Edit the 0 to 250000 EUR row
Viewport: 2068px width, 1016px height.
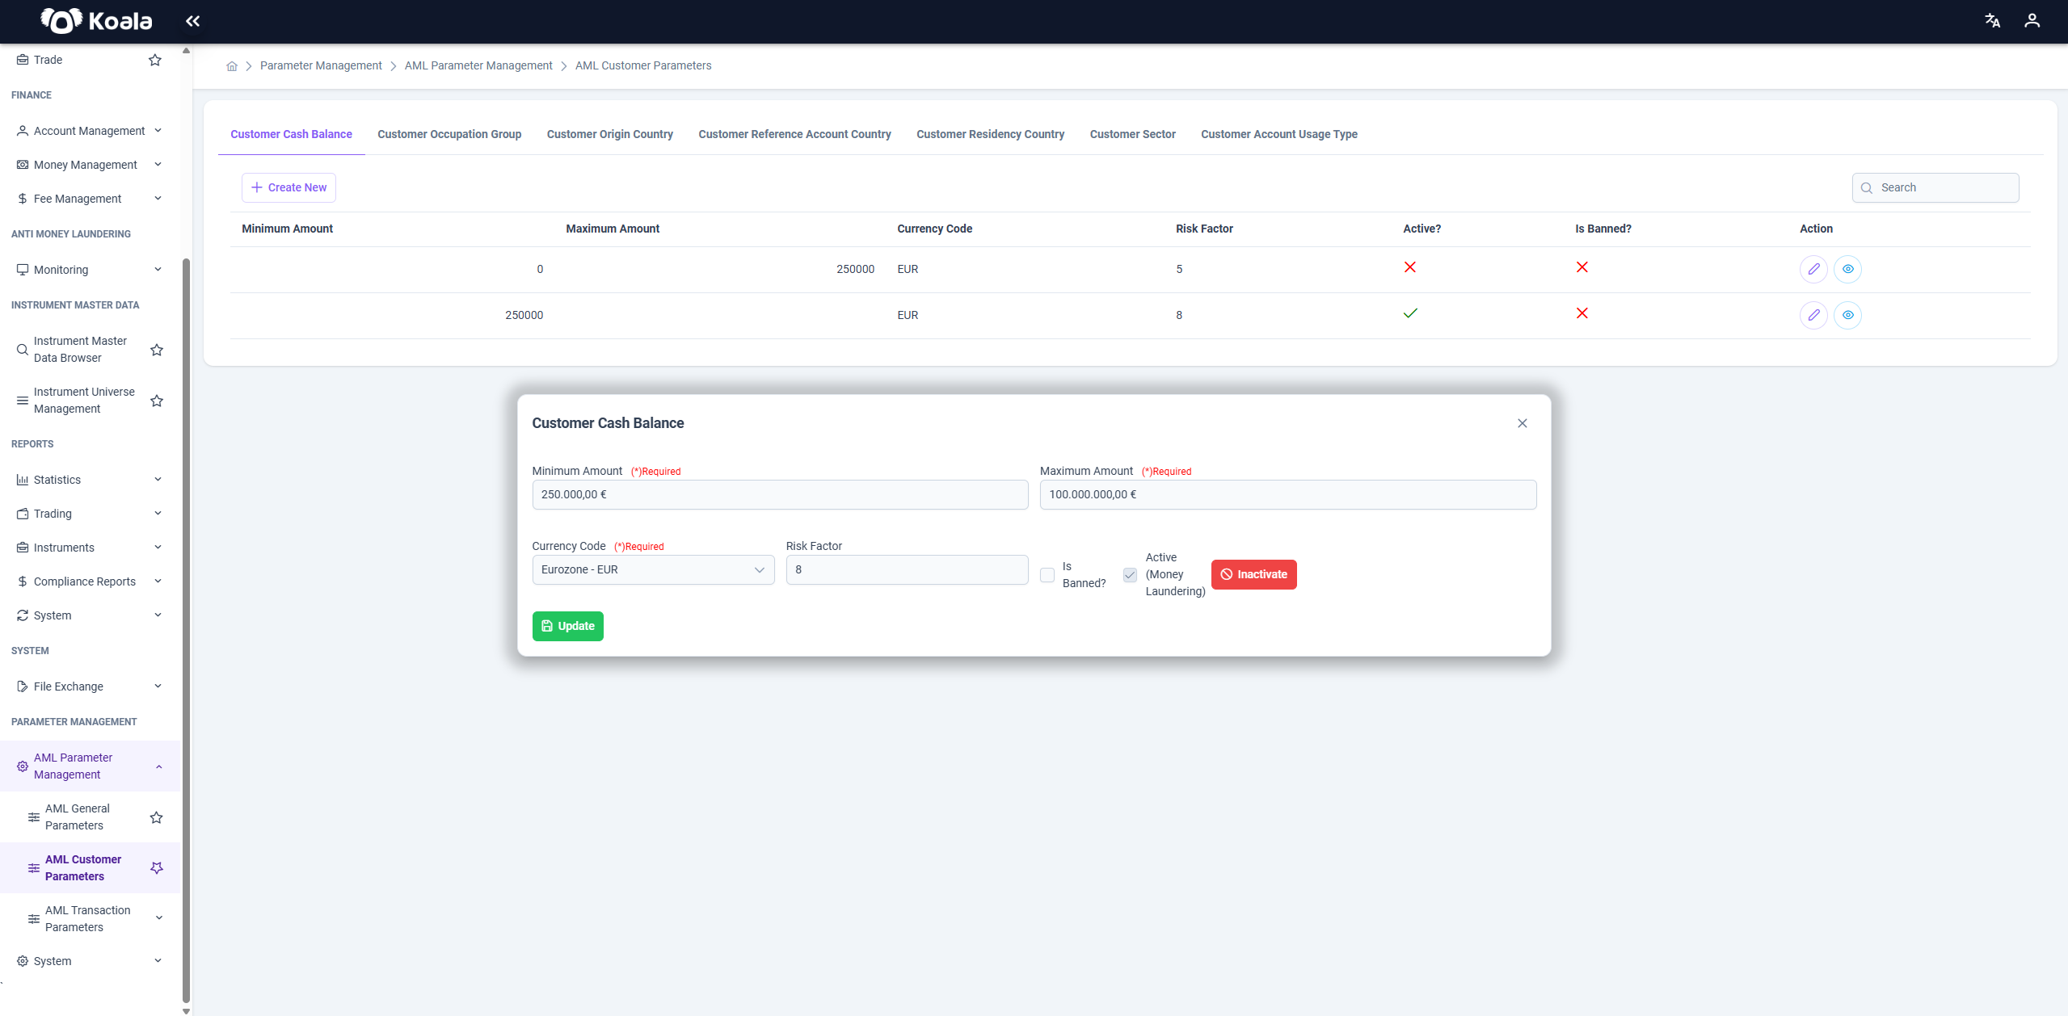tap(1813, 269)
